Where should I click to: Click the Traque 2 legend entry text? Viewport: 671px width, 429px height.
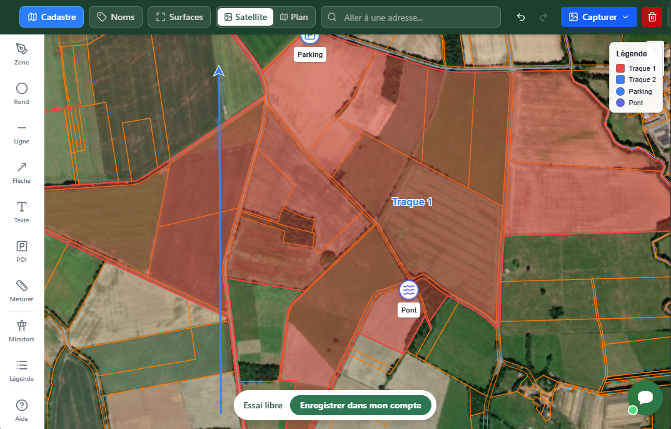pyautogui.click(x=642, y=80)
